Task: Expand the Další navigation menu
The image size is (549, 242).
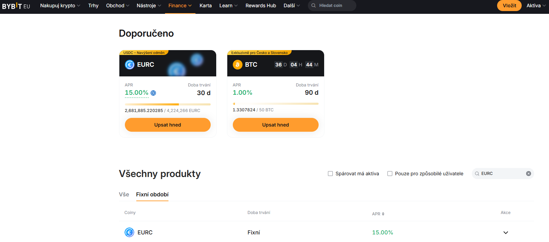Action: click(x=291, y=6)
